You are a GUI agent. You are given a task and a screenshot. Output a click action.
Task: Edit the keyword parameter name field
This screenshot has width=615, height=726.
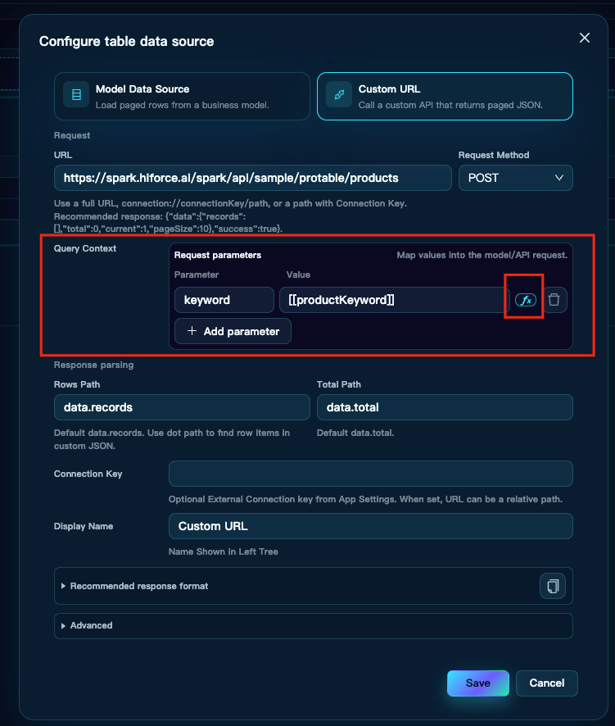coord(224,300)
